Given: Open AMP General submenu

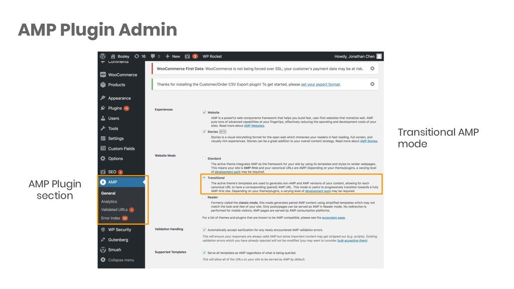Looking at the screenshot, I should 108,193.
